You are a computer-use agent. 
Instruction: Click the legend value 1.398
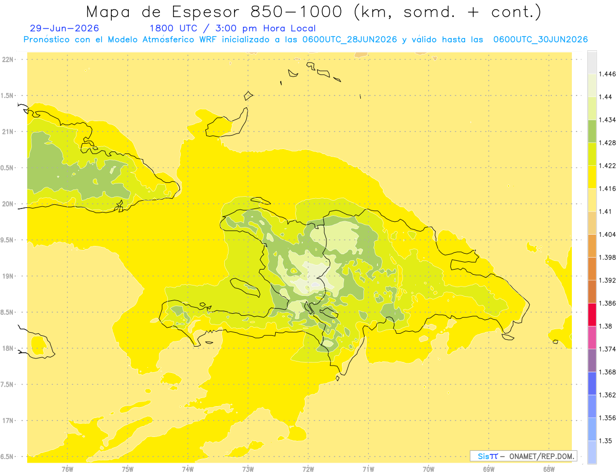tap(607, 257)
